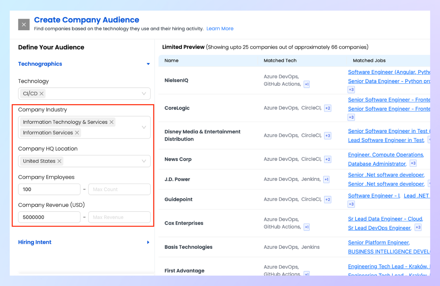The height and width of the screenshot is (286, 440).
Task: Focus the Max Count field
Action: click(119, 189)
